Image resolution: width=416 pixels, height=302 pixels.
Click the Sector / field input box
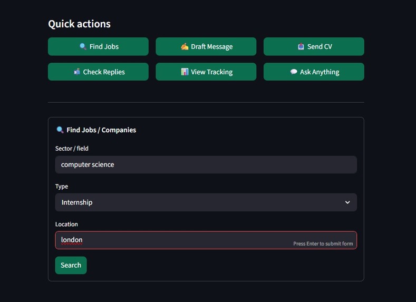[x=206, y=164]
